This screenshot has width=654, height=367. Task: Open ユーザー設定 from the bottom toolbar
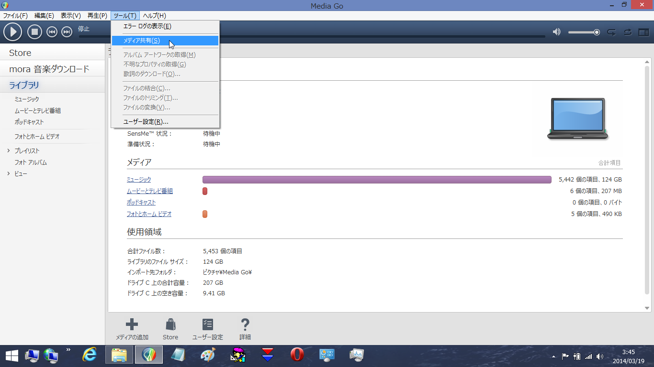(x=207, y=329)
